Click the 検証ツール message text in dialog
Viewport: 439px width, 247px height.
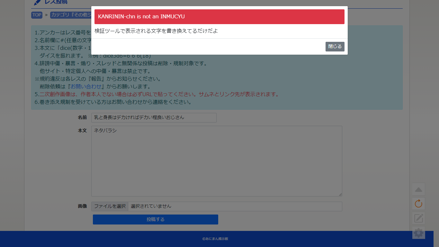(156, 31)
